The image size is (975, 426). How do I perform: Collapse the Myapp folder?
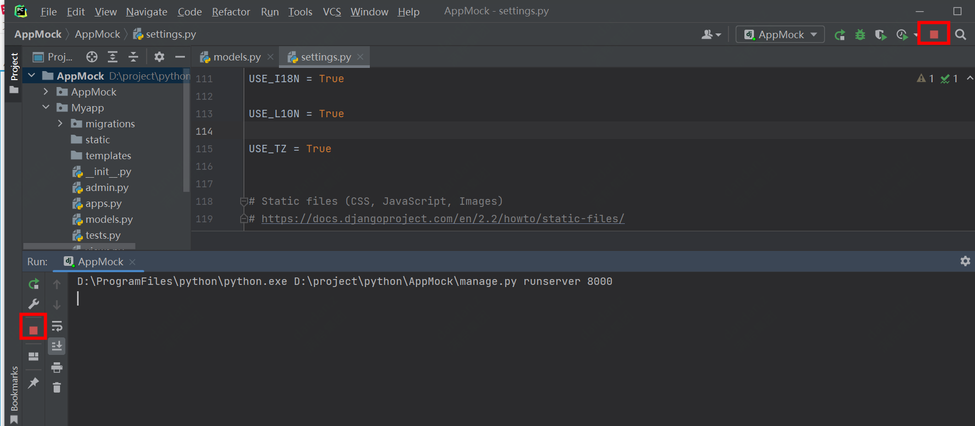point(46,108)
